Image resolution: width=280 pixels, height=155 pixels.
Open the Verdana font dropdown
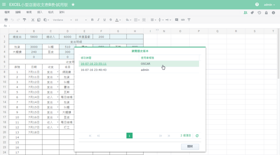(x=62, y=20)
